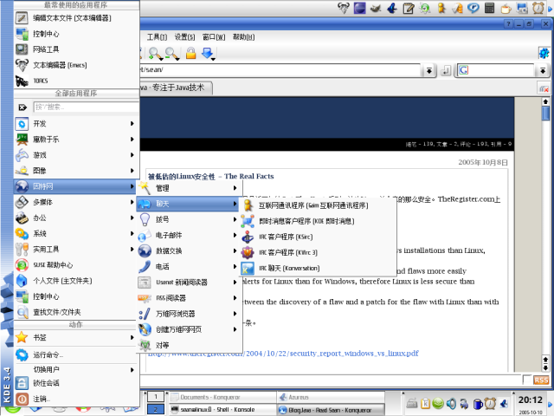Expand the 寓教于乐 submenu
This screenshot has height=416, width=554.
76,140
